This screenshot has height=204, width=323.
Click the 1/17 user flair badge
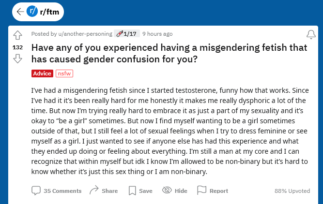pos(127,33)
